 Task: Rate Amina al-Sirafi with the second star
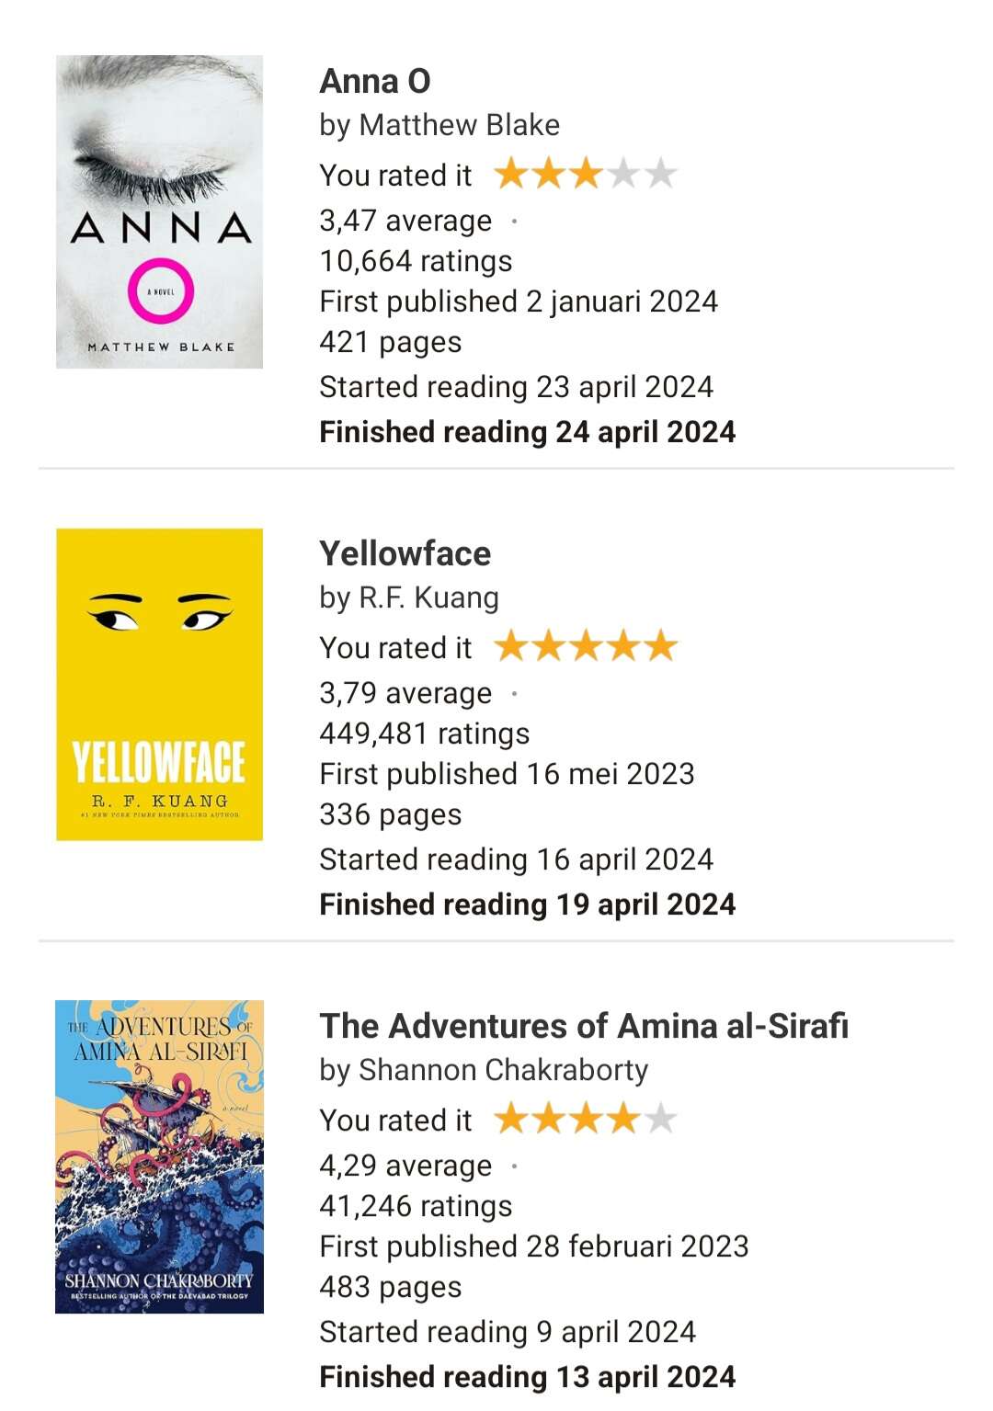(x=549, y=1119)
